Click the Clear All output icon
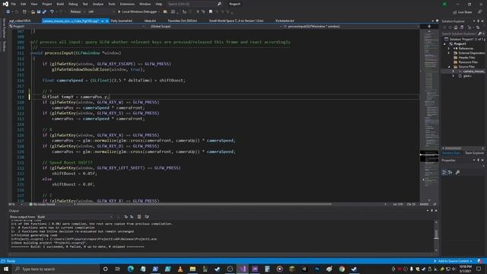Viewport: 487px width, 274px height. click(139, 217)
